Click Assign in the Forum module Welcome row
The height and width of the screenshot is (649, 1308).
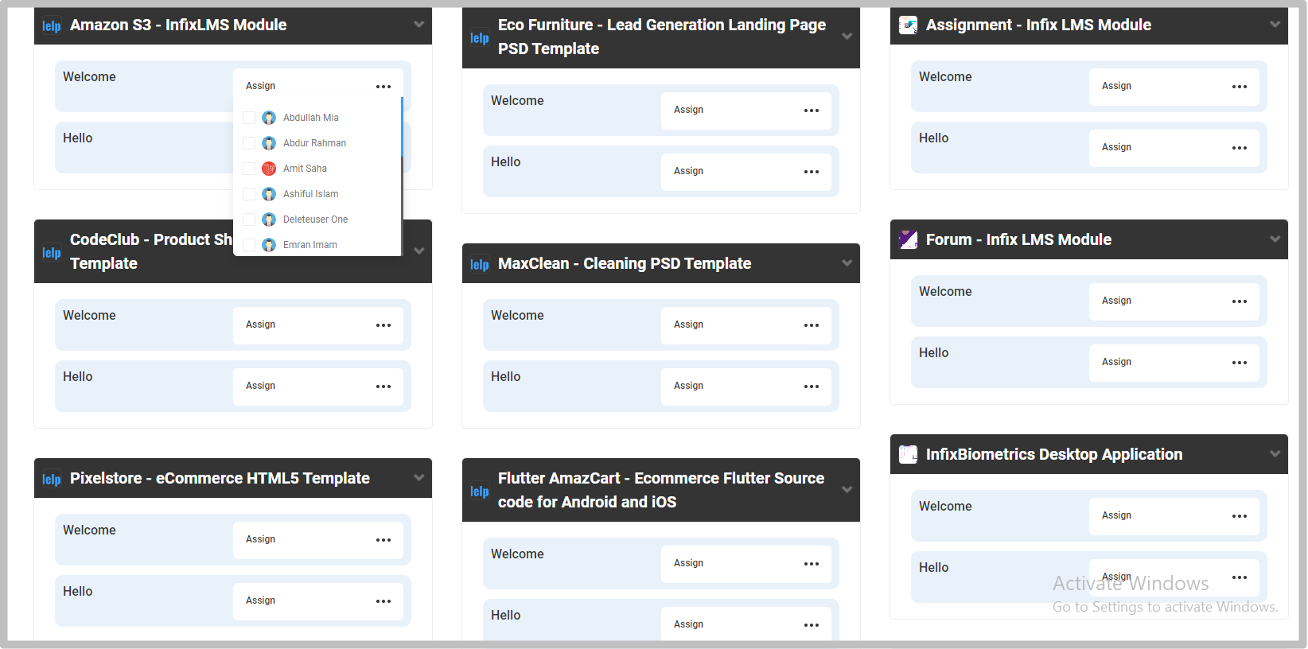click(1116, 301)
